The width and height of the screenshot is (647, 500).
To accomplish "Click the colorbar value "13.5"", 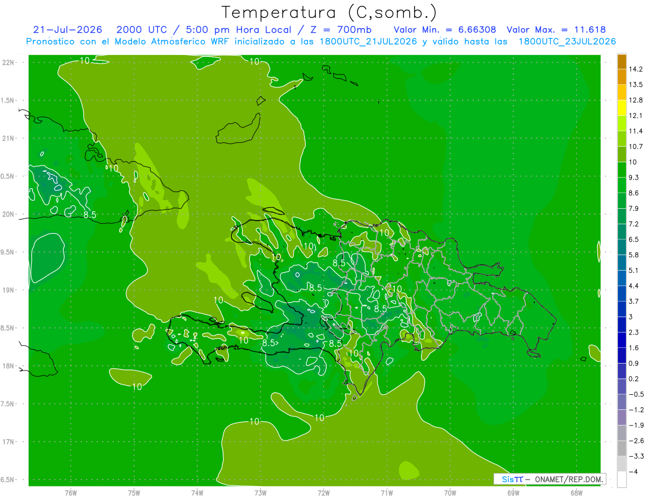I will (x=636, y=85).
